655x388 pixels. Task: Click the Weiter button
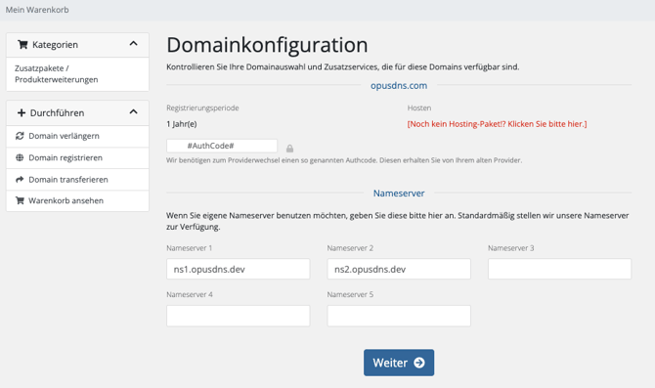[399, 363]
